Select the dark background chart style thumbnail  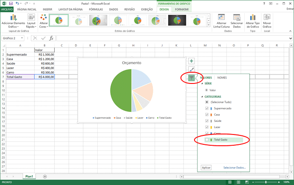(x=177, y=20)
